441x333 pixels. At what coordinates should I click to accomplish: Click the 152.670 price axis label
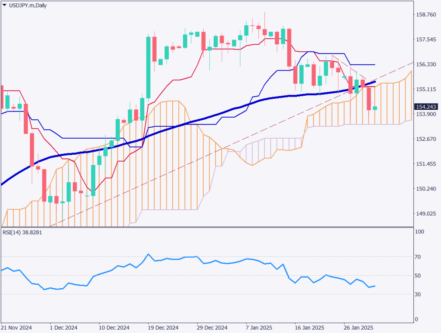tap(425, 139)
